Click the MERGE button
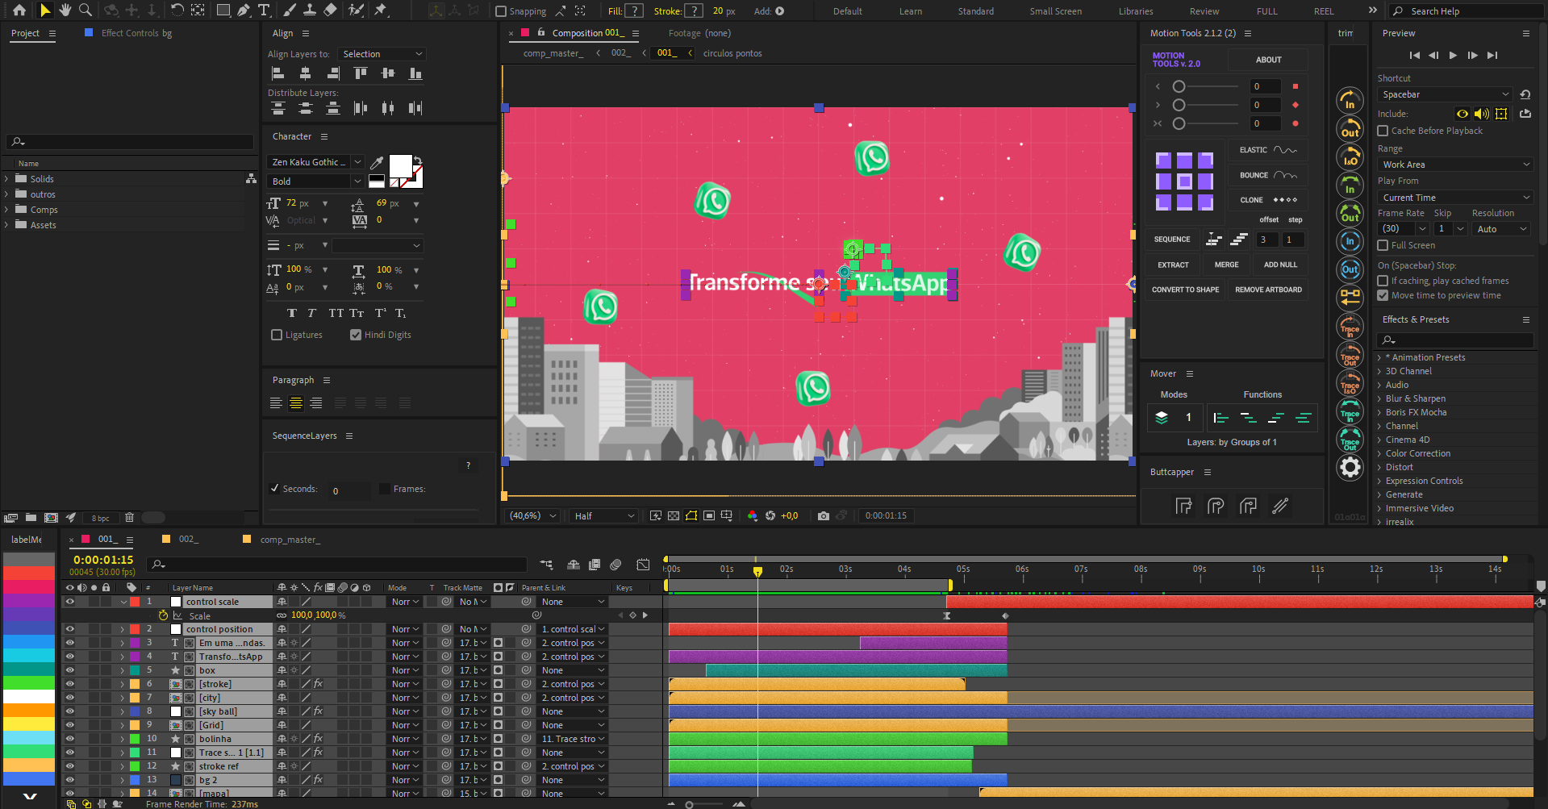Image resolution: width=1548 pixels, height=809 pixels. [x=1226, y=265]
